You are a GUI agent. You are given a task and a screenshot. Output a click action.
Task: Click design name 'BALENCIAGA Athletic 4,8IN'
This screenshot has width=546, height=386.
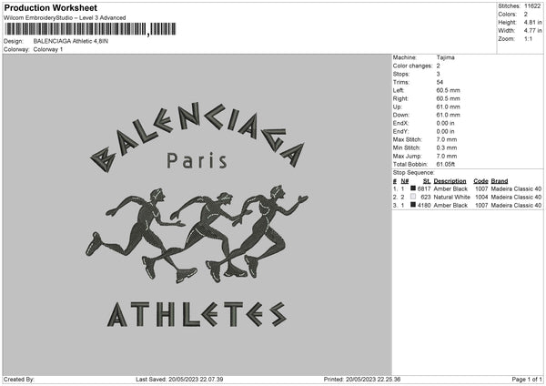point(71,41)
